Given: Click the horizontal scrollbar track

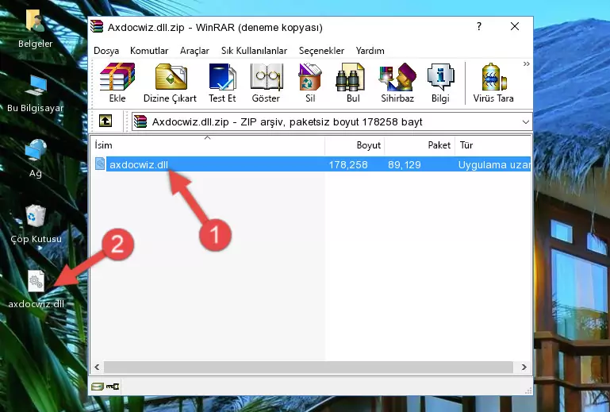Looking at the screenshot, I should point(308,367).
